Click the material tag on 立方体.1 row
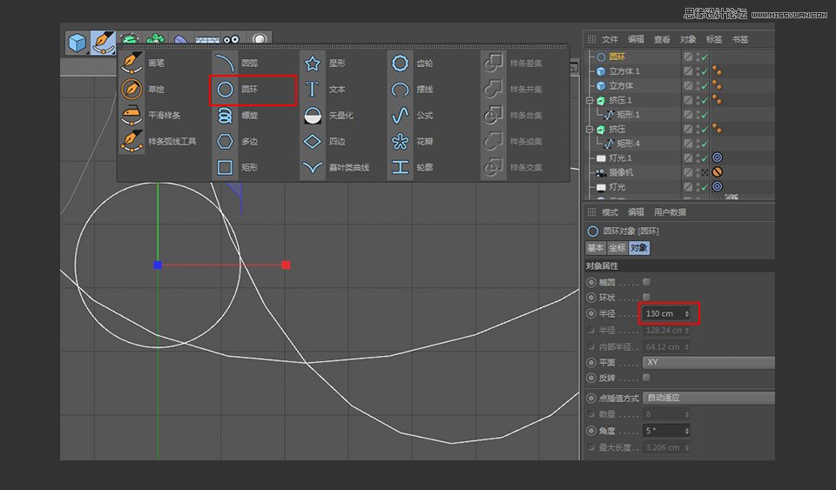Screen dimensions: 836x490 (x=717, y=70)
